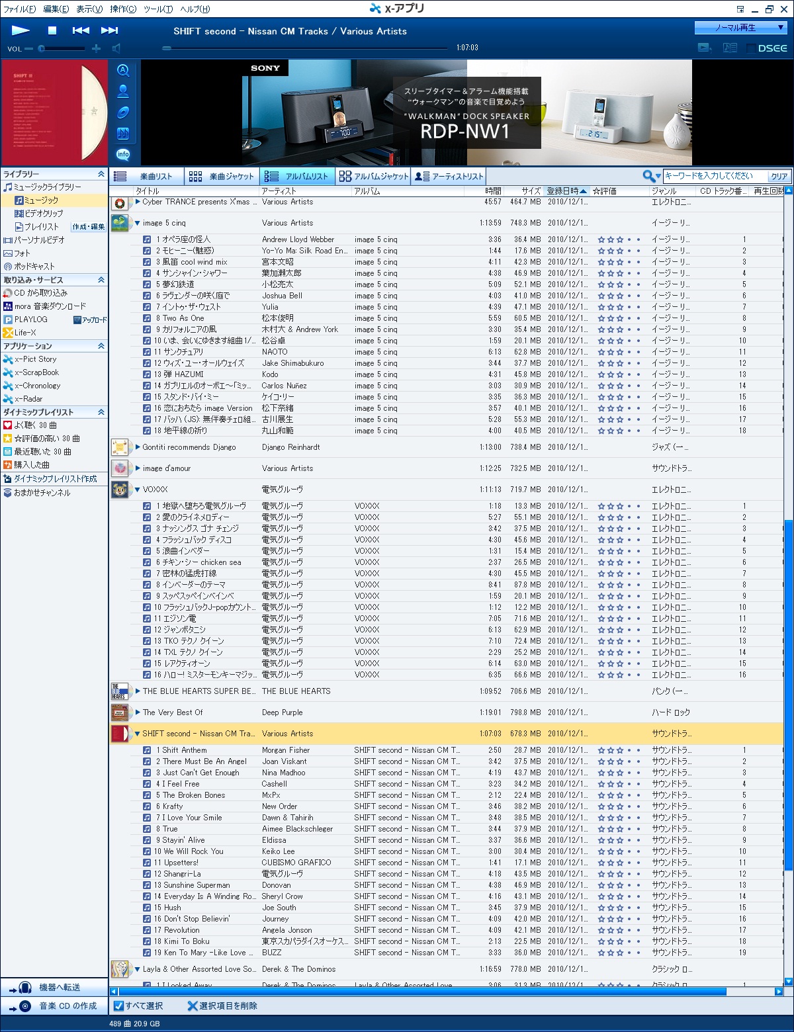Open the ツール(T) menu
The height and width of the screenshot is (1032, 794).
[158, 9]
